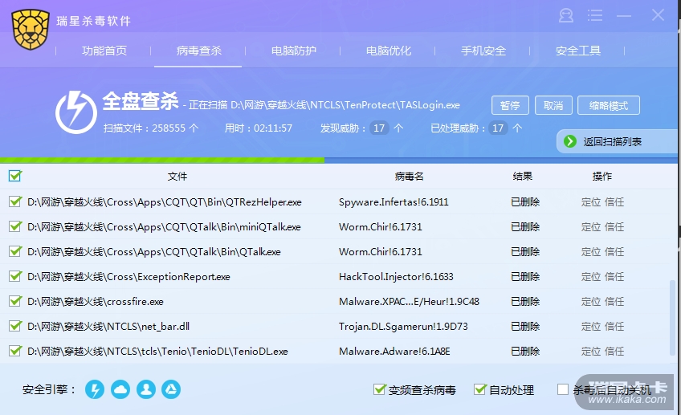This screenshot has width=681, height=415.
Task: Switch to 病毒查杀 tab
Action: tap(198, 51)
